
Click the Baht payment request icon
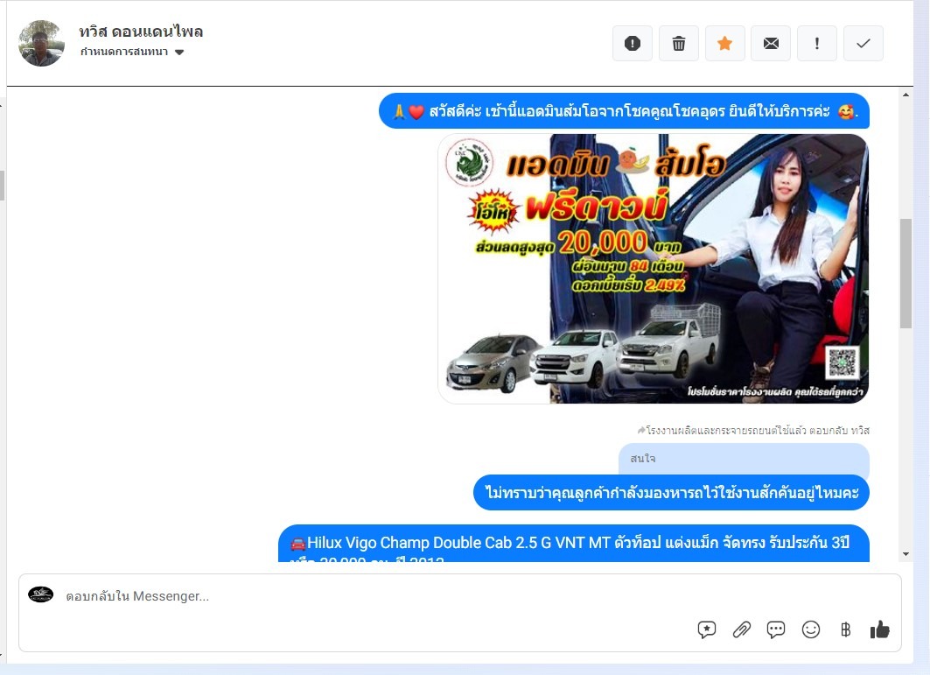click(x=846, y=629)
